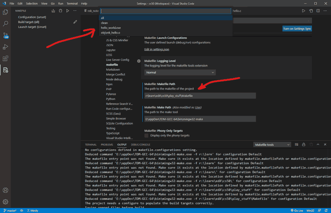Viewport: 331px width, 213px height.
Task: Open the Run menu
Action: (x=60, y=4)
